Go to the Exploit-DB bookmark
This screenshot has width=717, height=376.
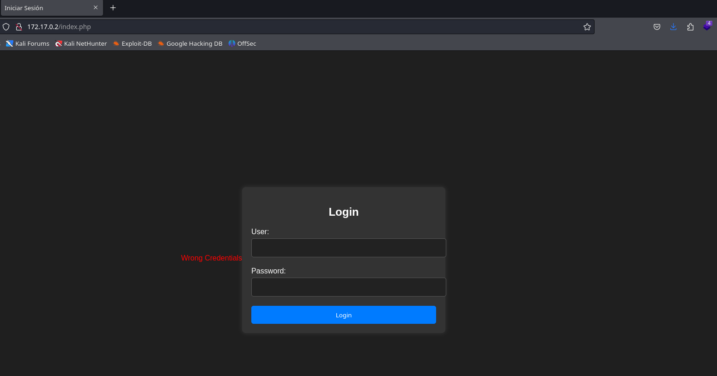pos(132,43)
